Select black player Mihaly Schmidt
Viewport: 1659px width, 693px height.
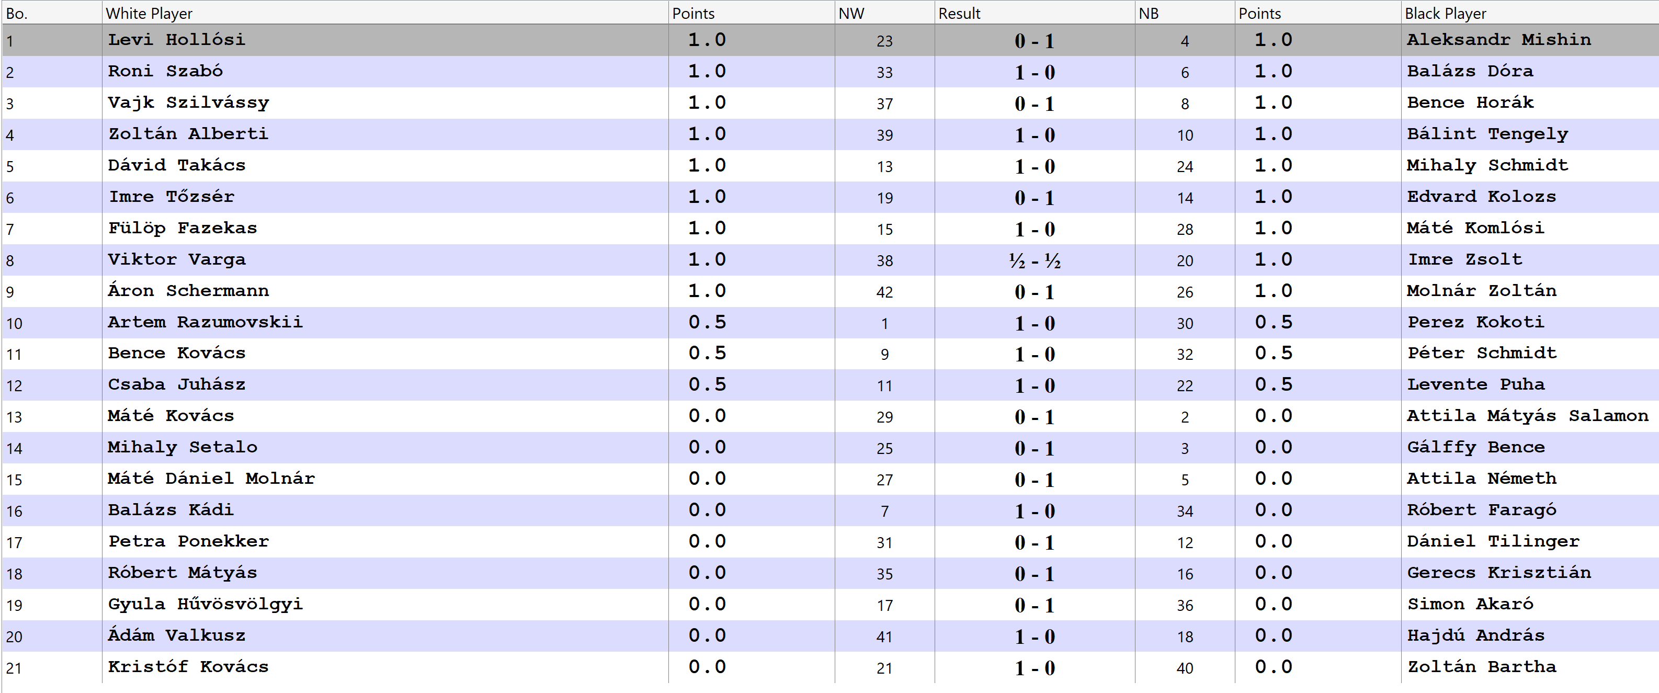point(1487,165)
